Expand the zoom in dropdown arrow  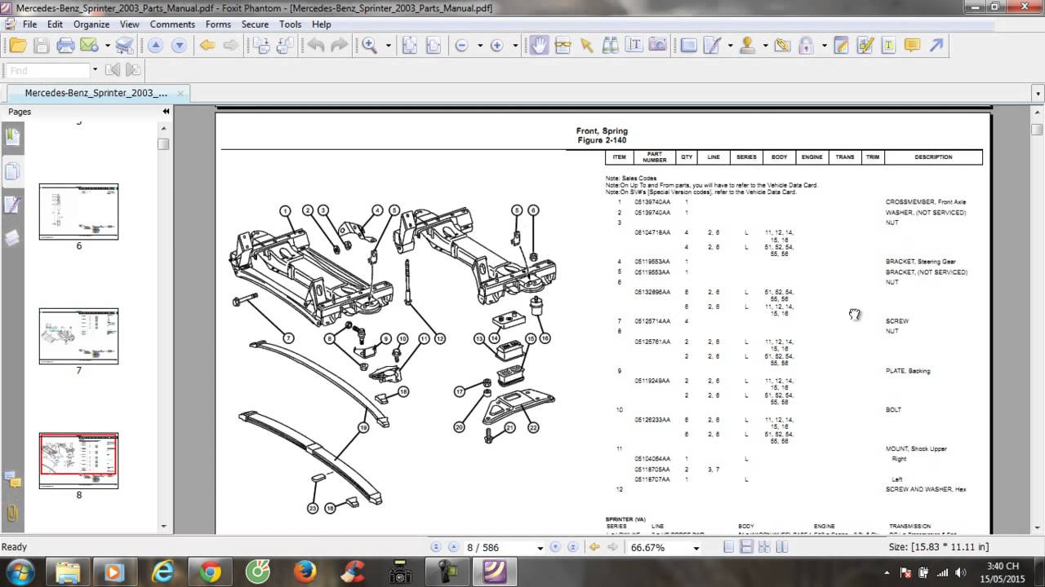pos(514,46)
